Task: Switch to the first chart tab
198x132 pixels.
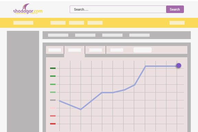Action: (x=55, y=50)
